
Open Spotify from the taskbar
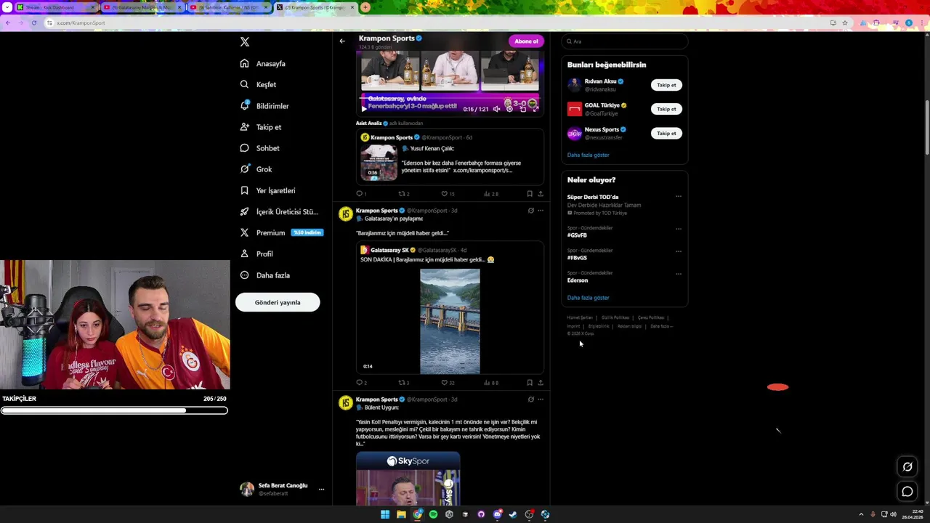click(x=433, y=514)
